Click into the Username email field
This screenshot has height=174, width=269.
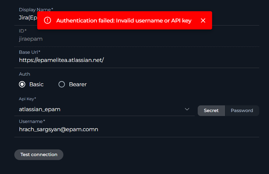[122, 130]
